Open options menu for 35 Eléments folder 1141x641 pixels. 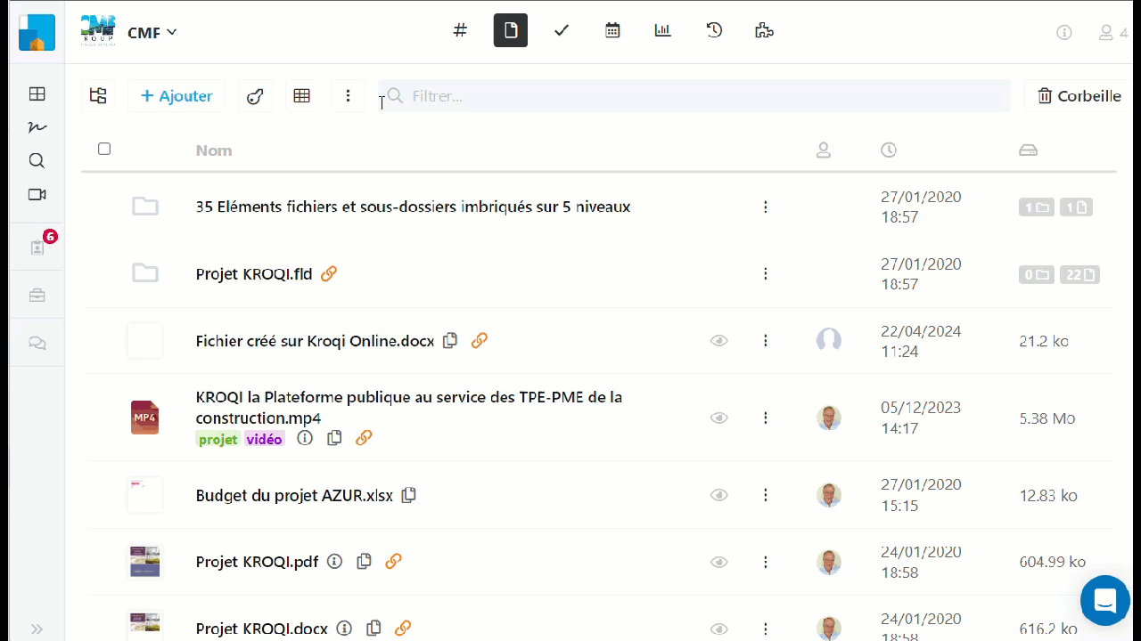click(766, 207)
